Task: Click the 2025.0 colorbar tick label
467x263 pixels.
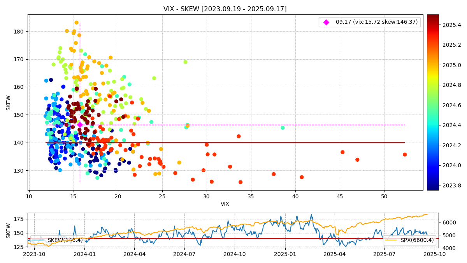Action: point(451,65)
